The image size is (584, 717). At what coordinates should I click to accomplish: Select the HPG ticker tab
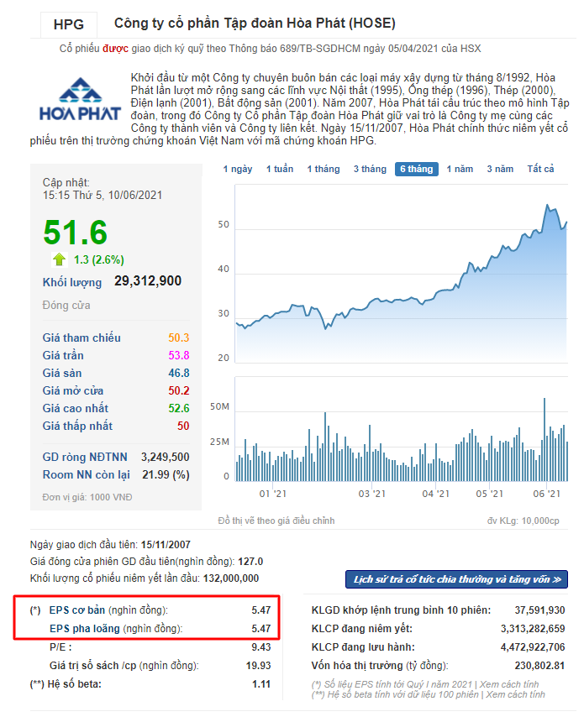point(68,24)
